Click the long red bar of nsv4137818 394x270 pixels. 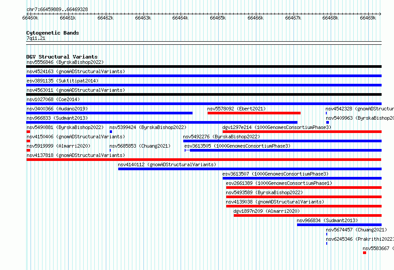coord(204,160)
